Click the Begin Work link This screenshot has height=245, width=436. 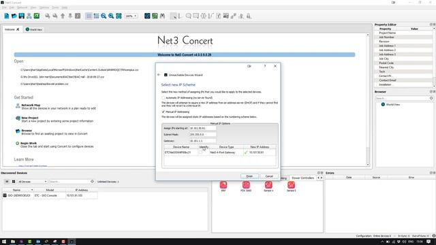[29, 144]
